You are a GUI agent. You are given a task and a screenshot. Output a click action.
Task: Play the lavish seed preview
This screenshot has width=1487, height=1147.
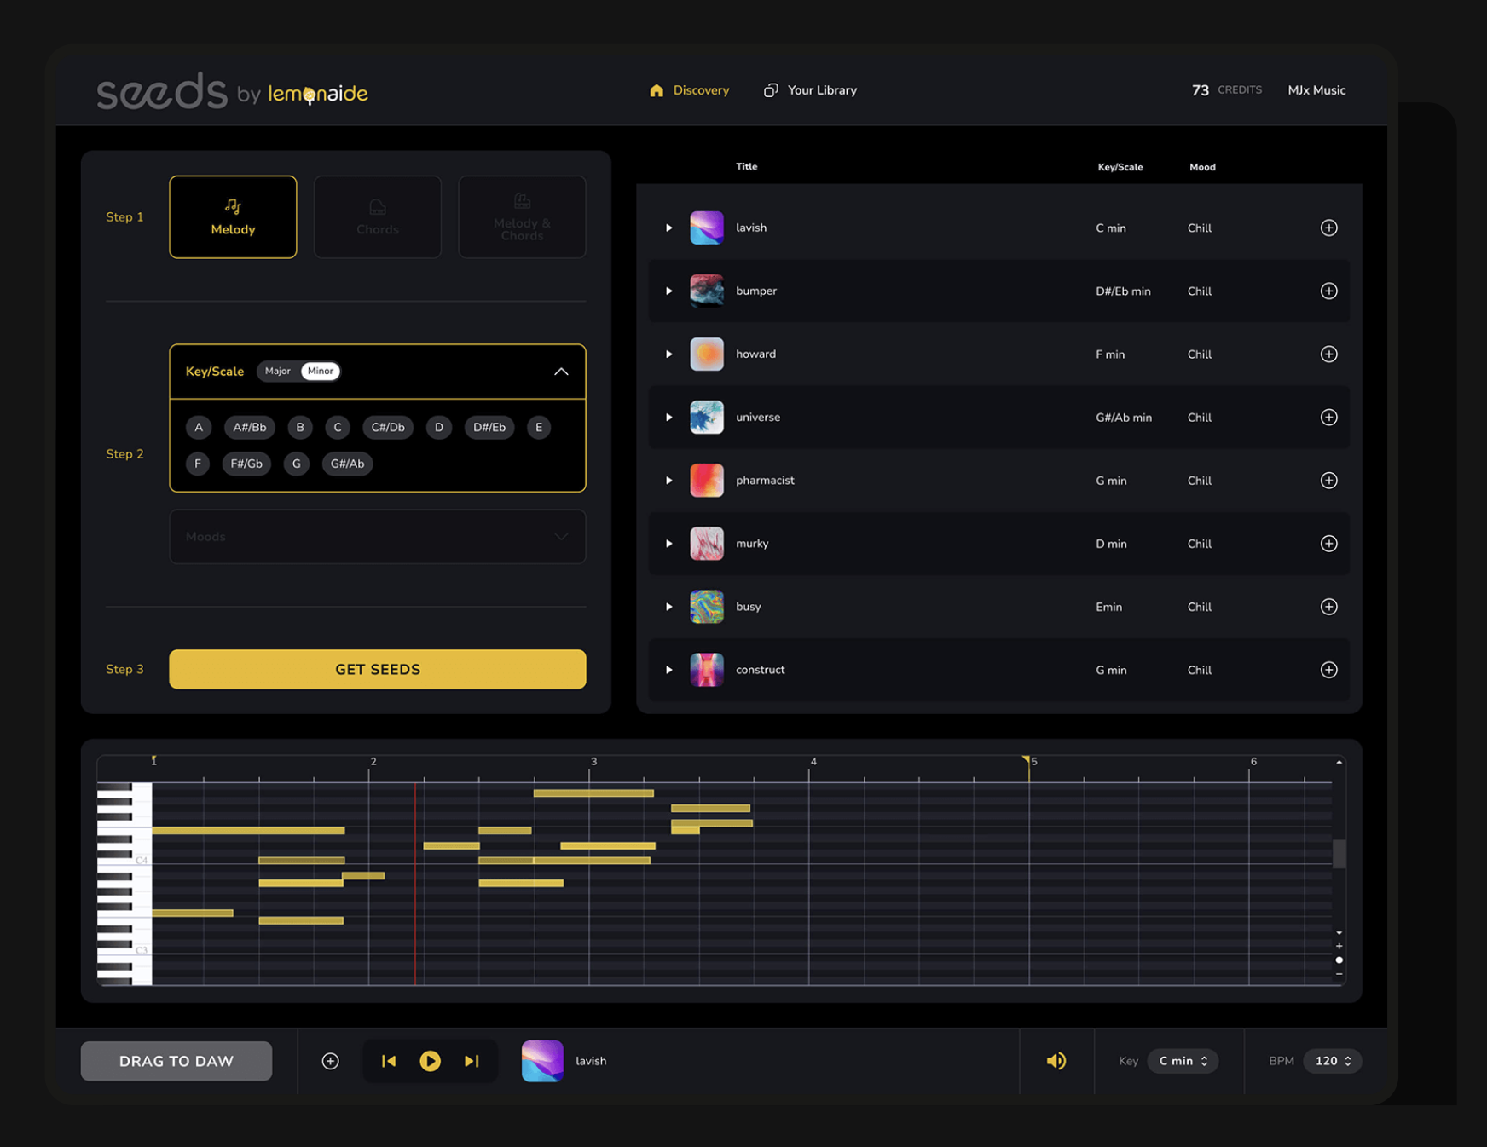(669, 228)
